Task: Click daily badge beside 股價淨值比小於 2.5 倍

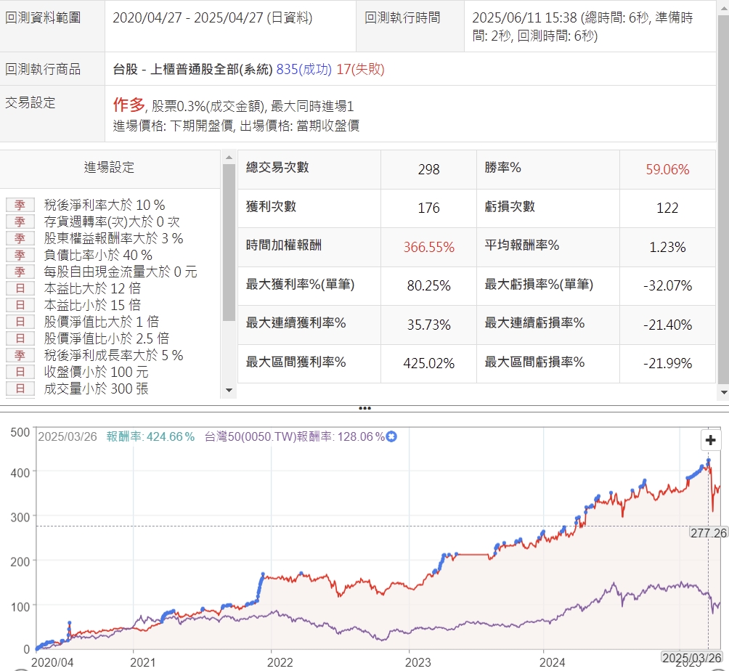Action: 20,338
